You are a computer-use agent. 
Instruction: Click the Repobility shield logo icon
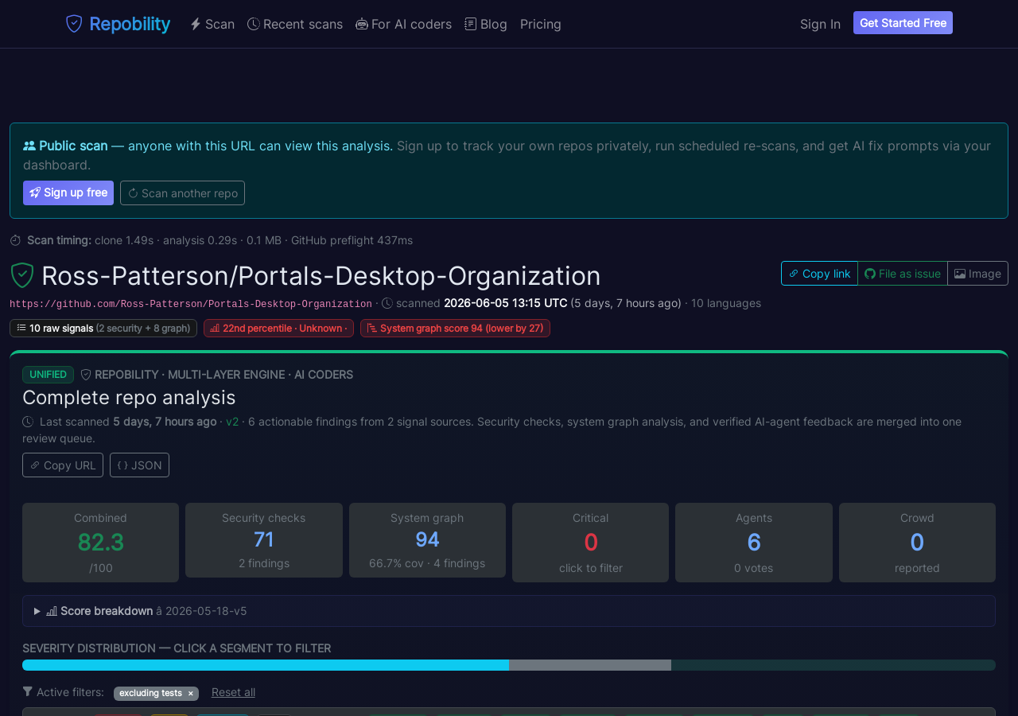coord(74,24)
